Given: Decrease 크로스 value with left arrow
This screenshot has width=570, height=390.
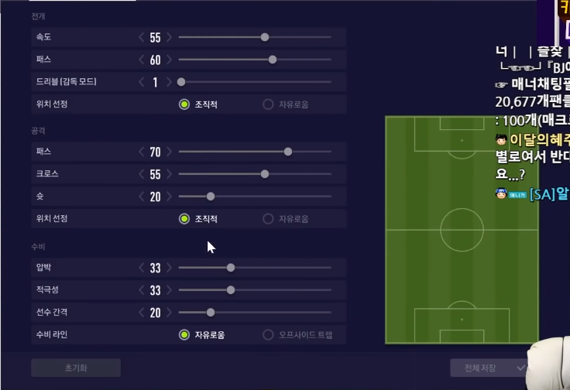Looking at the screenshot, I should [141, 174].
